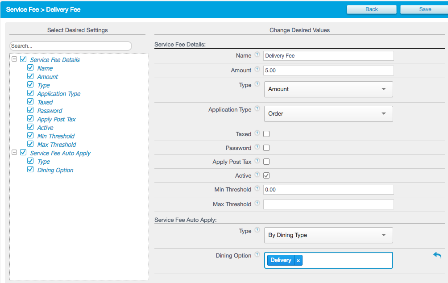
Task: Click the settings Search field
Action: pos(71,46)
